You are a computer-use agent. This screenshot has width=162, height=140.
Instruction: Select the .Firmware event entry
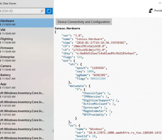(27, 50)
